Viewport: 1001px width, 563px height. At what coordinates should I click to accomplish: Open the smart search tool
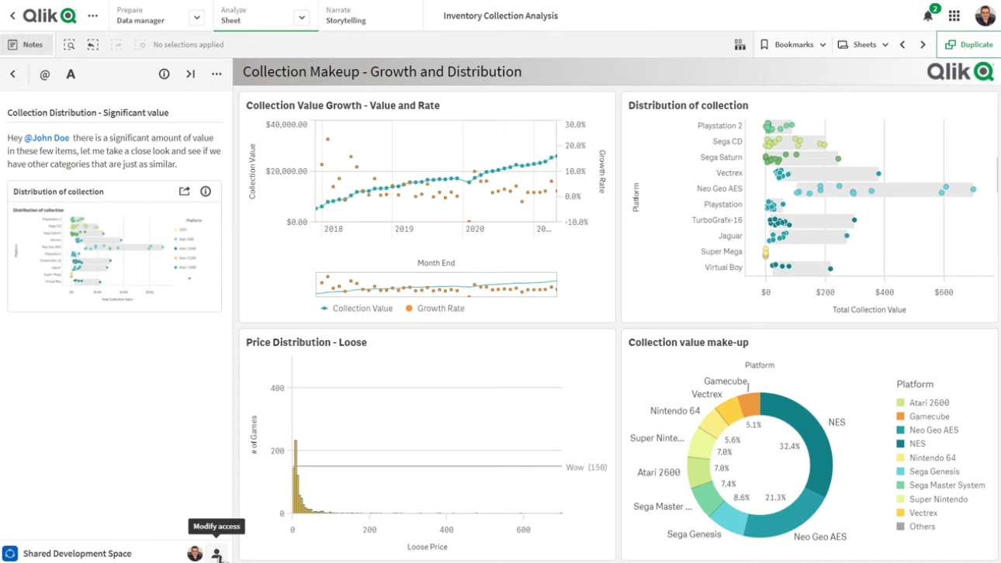pyautogui.click(x=70, y=45)
